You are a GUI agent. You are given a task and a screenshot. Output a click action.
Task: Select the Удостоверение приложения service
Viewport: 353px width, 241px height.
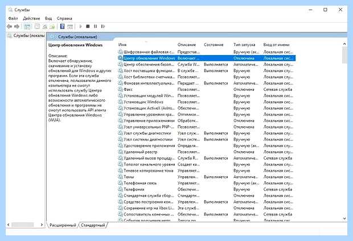(x=207, y=146)
